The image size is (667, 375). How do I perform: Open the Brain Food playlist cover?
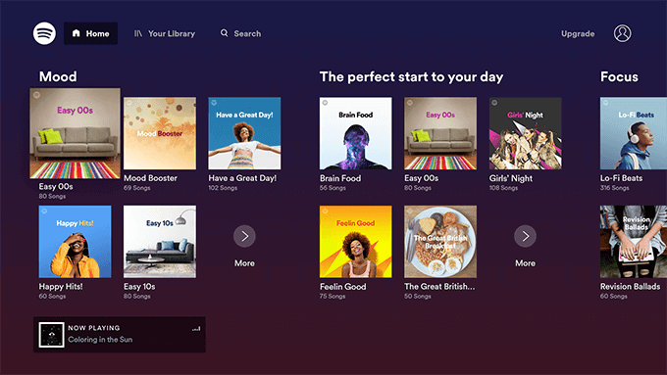(356, 133)
